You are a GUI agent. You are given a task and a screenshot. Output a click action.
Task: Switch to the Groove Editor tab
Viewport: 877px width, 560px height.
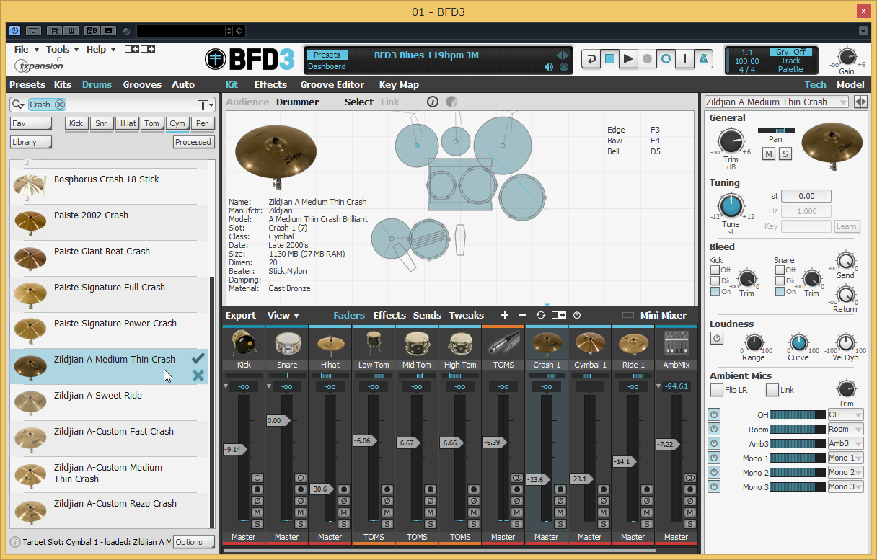[332, 84]
